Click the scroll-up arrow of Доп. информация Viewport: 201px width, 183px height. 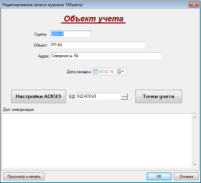click(x=195, y=117)
